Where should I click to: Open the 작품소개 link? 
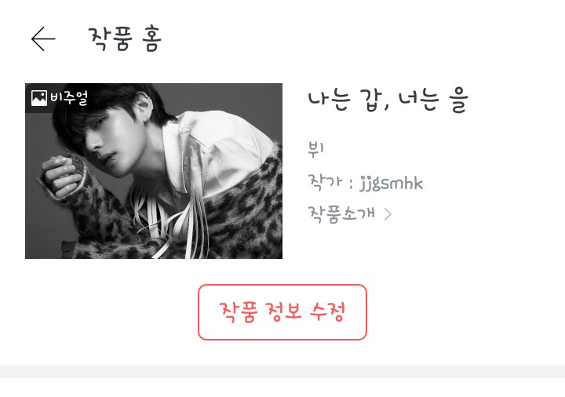pyautogui.click(x=341, y=214)
